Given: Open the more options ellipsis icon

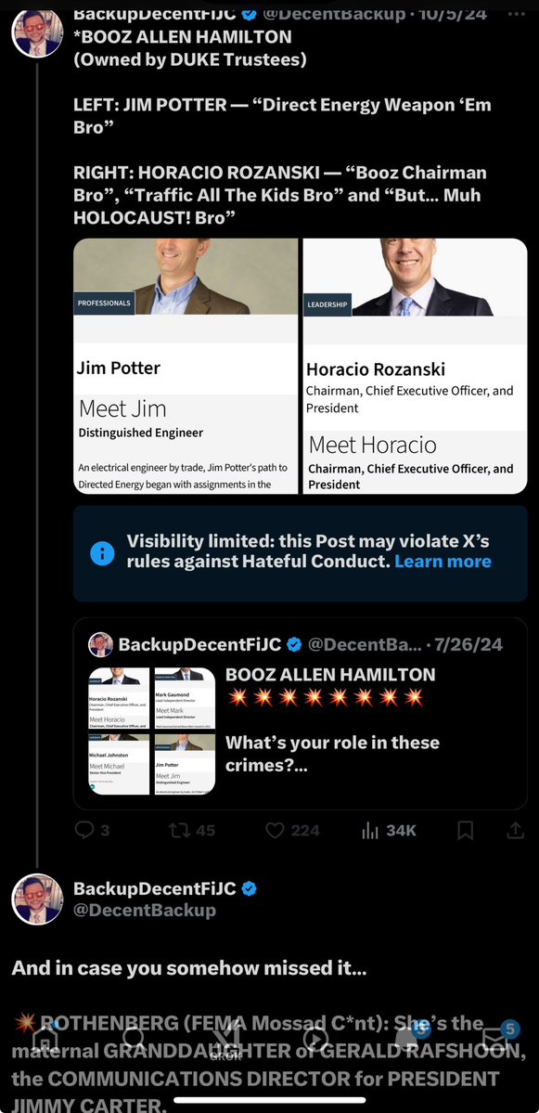Looking at the screenshot, I should click(517, 13).
